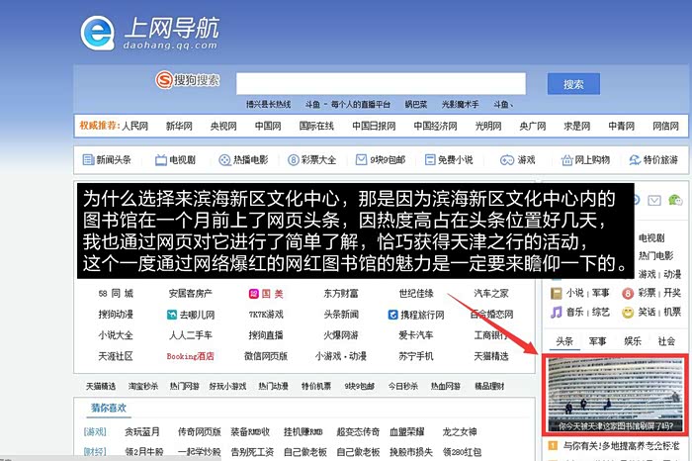Click the 国美 logo icon
This screenshot has width=692, height=461.
click(253, 294)
